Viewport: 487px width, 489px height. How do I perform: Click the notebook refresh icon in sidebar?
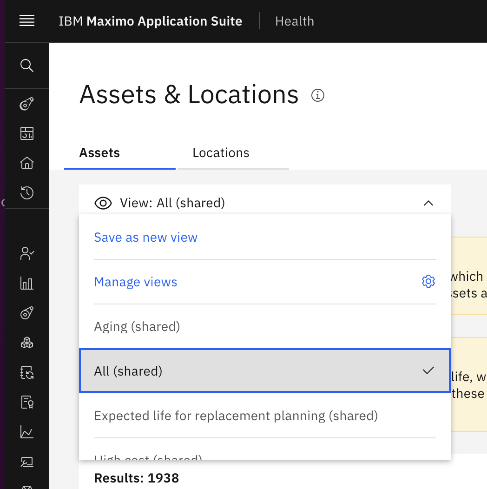(27, 373)
